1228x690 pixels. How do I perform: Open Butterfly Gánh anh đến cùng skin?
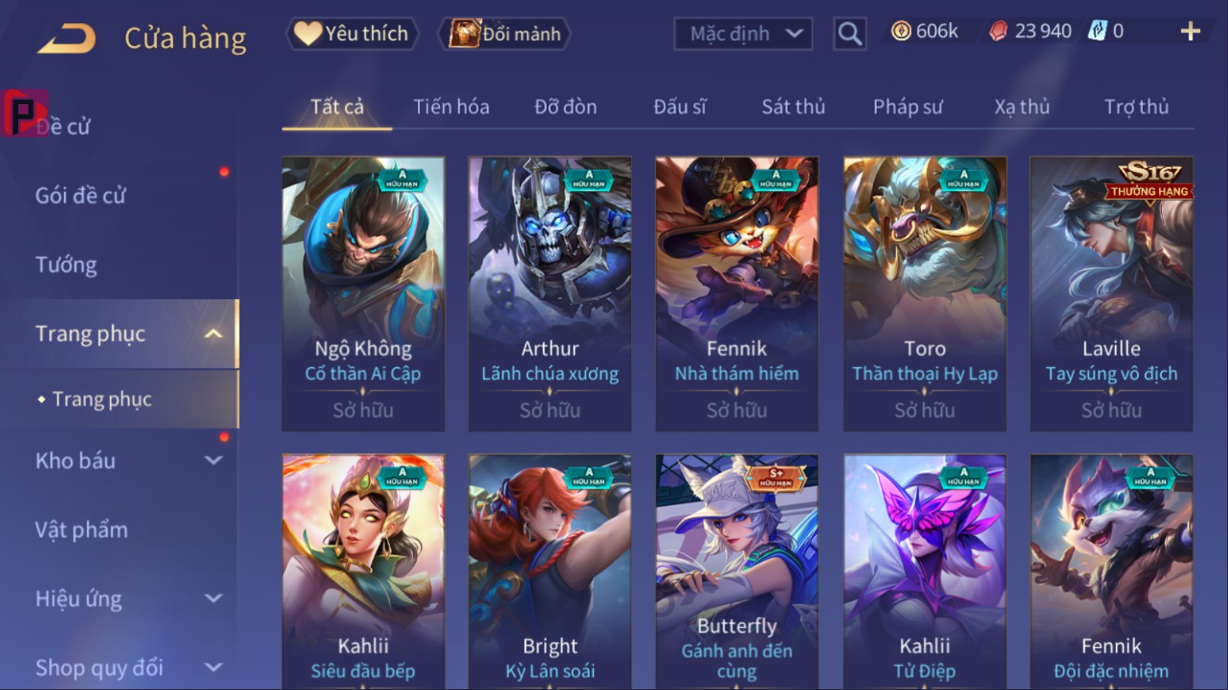pos(737,572)
